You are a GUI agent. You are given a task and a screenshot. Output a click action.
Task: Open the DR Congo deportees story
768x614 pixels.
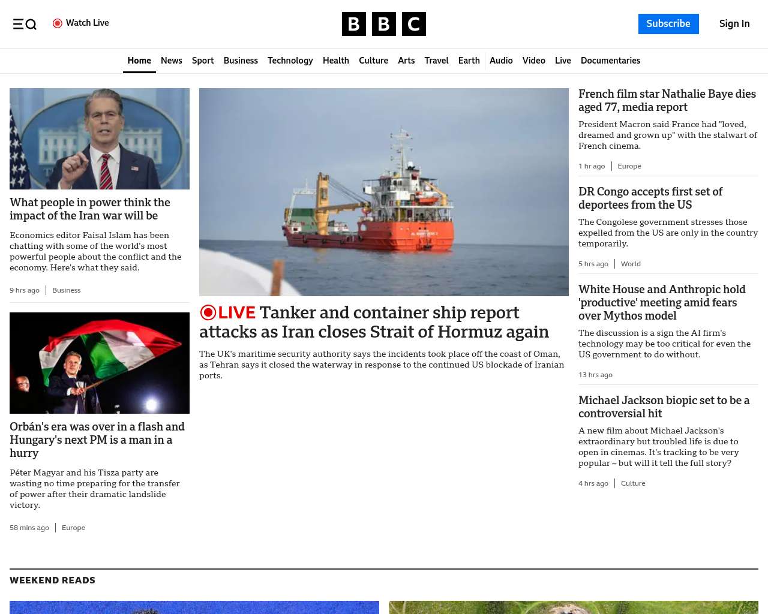[650, 198]
